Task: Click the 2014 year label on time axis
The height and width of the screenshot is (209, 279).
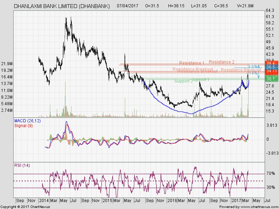Action: click(44, 201)
